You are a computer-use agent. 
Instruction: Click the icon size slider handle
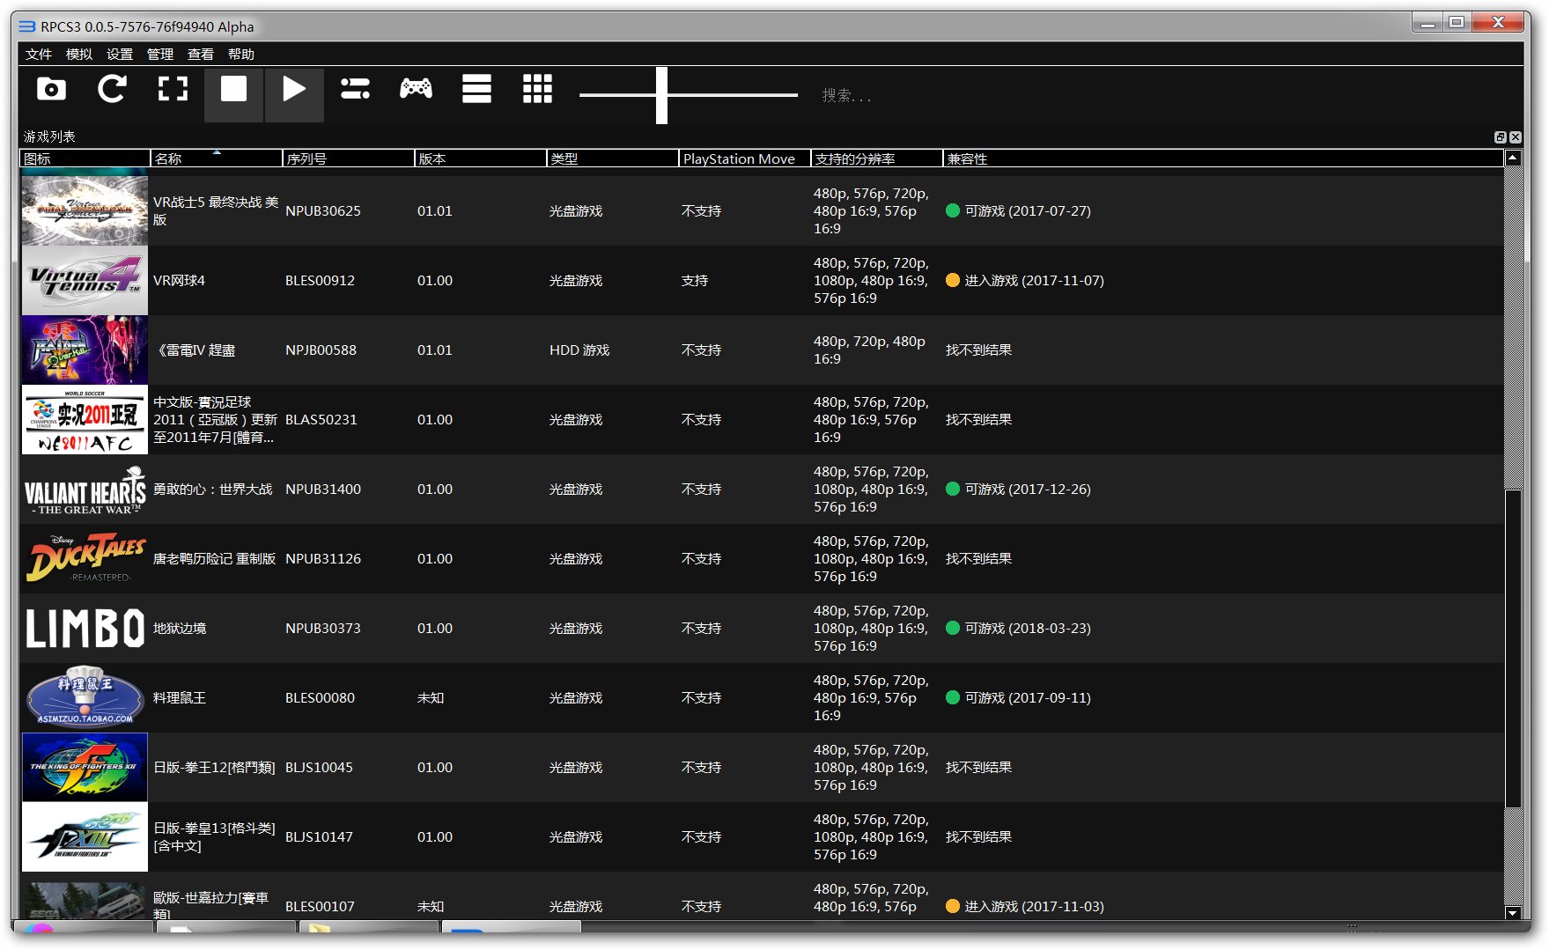point(661,95)
